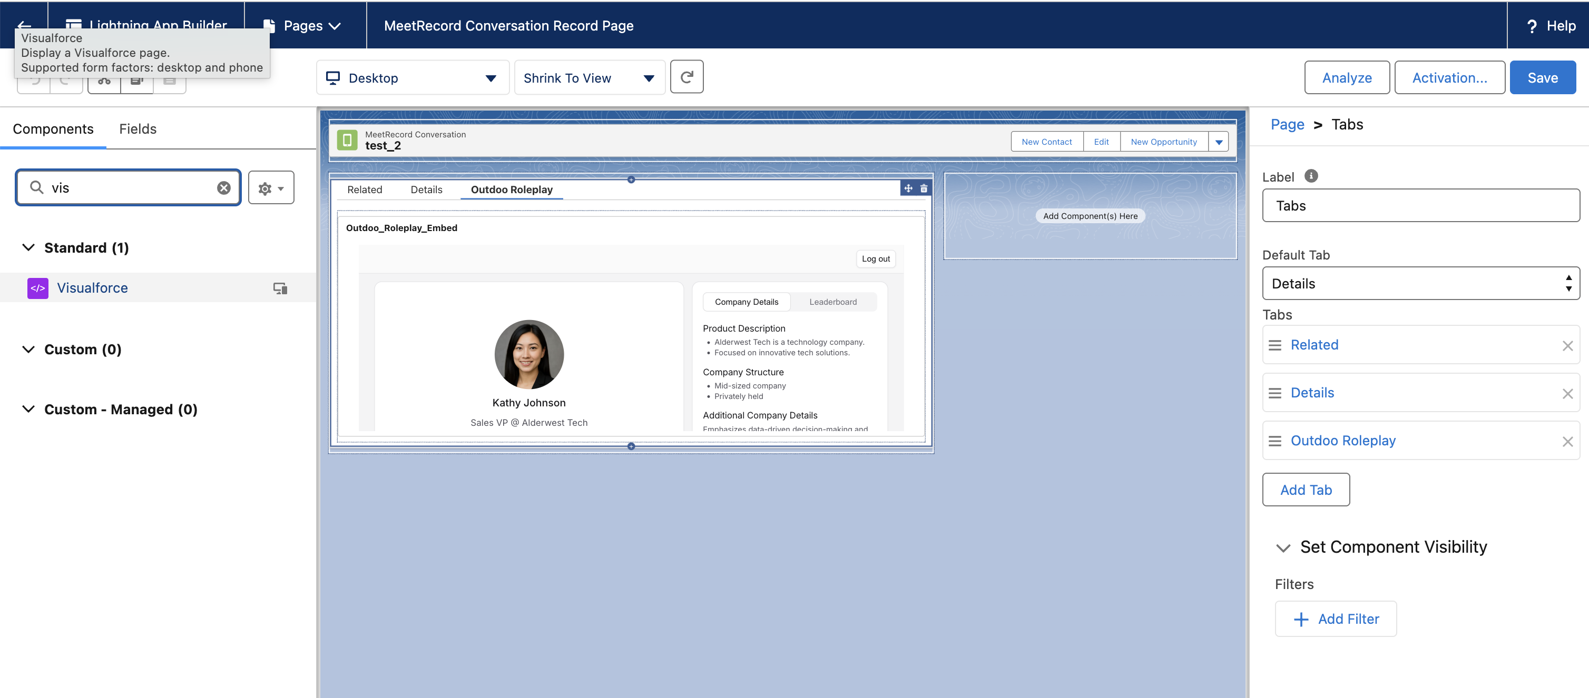Remove the Outdoo Roleplay tab from the list
Screen dimensions: 1589x698
click(1567, 442)
